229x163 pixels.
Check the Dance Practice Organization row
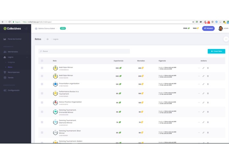(x=42, y=103)
